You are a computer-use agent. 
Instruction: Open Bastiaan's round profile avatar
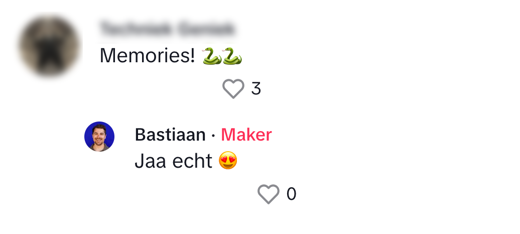(x=99, y=137)
